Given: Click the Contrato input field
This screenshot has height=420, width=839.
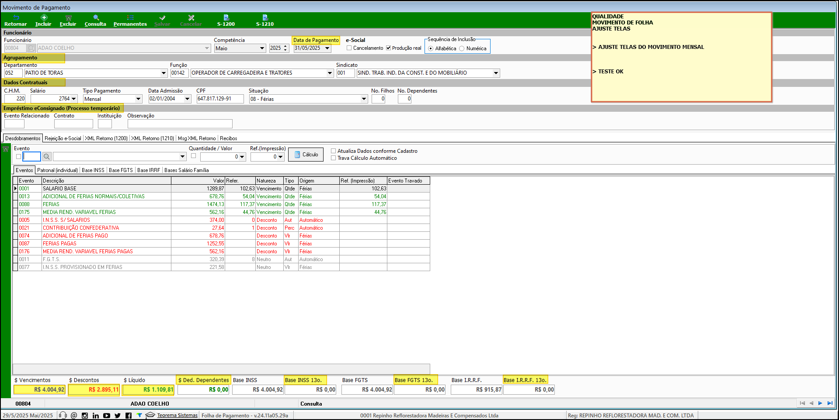Looking at the screenshot, I should 73,124.
